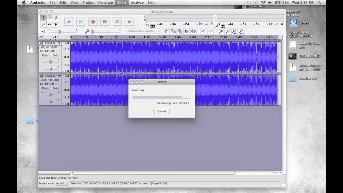Open Left track name dropdown menu

pyautogui.click(x=52, y=43)
